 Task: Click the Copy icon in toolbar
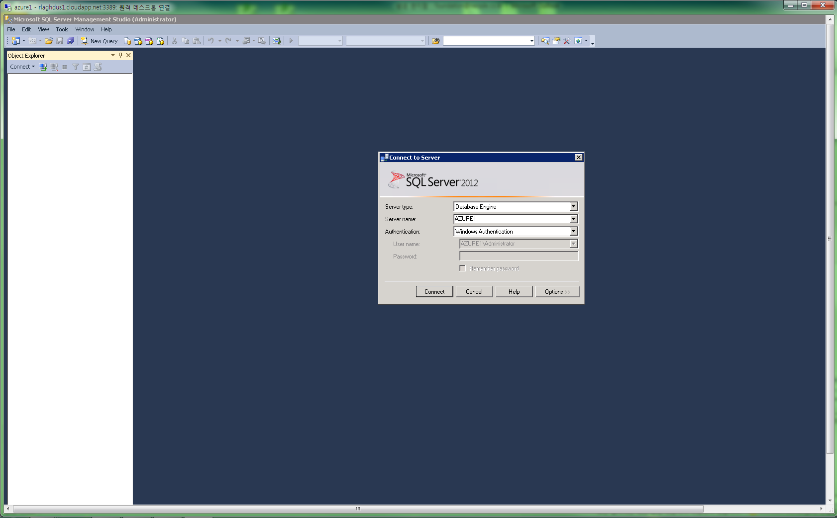pos(186,41)
